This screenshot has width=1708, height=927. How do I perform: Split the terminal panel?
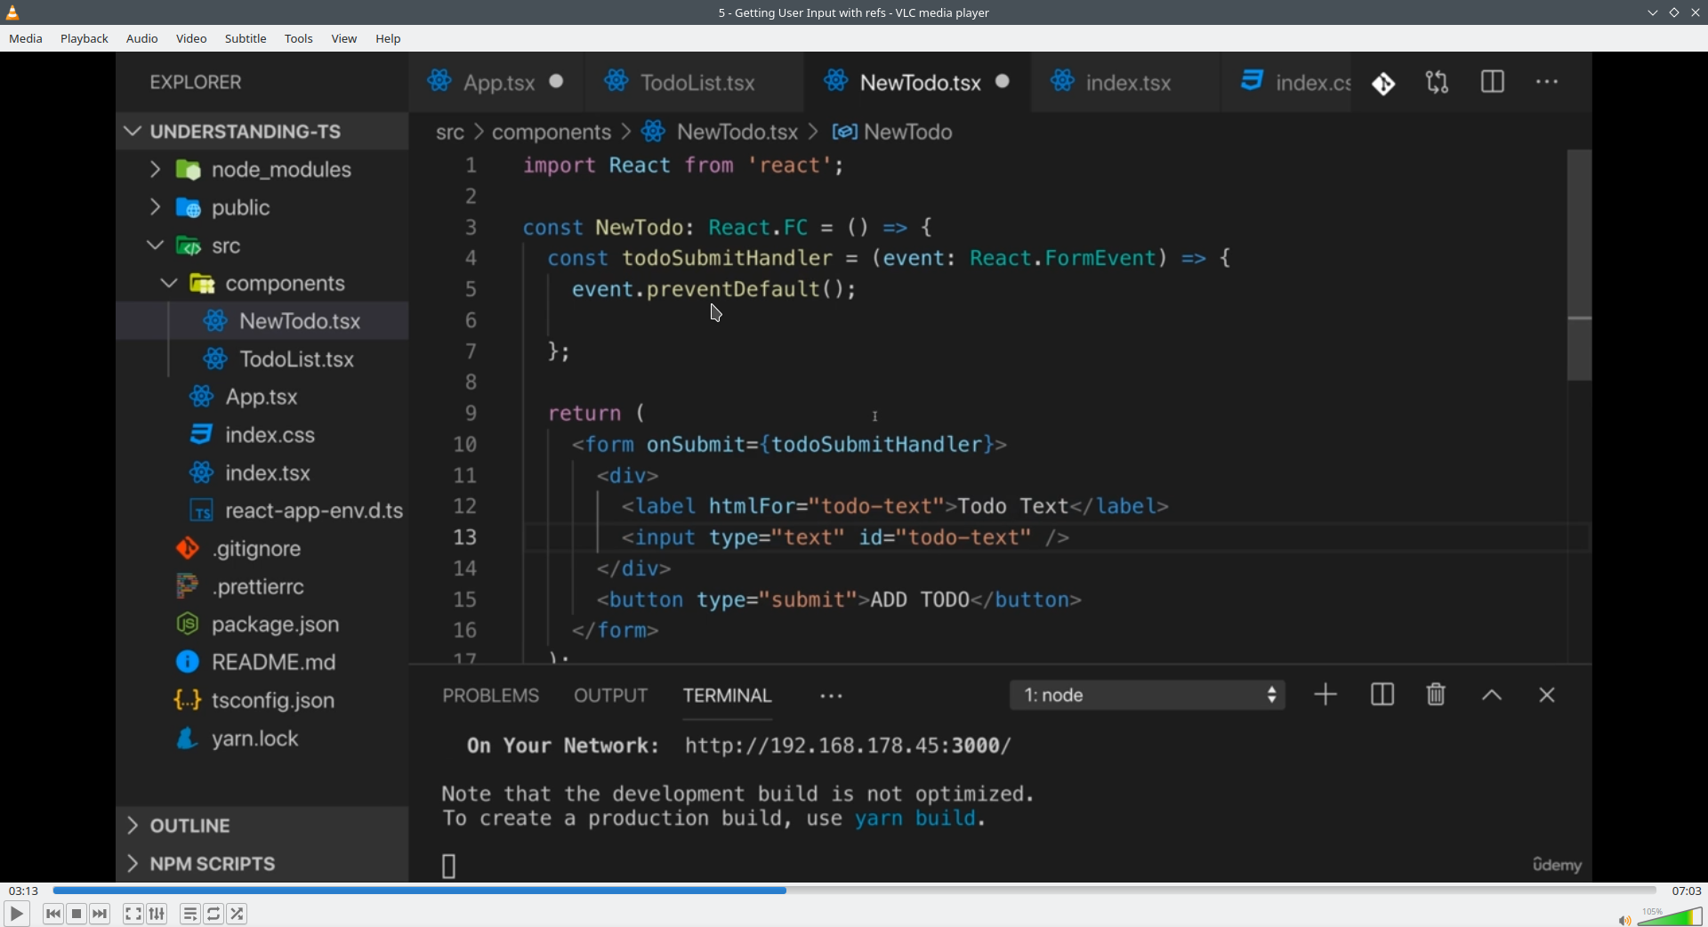tap(1382, 695)
